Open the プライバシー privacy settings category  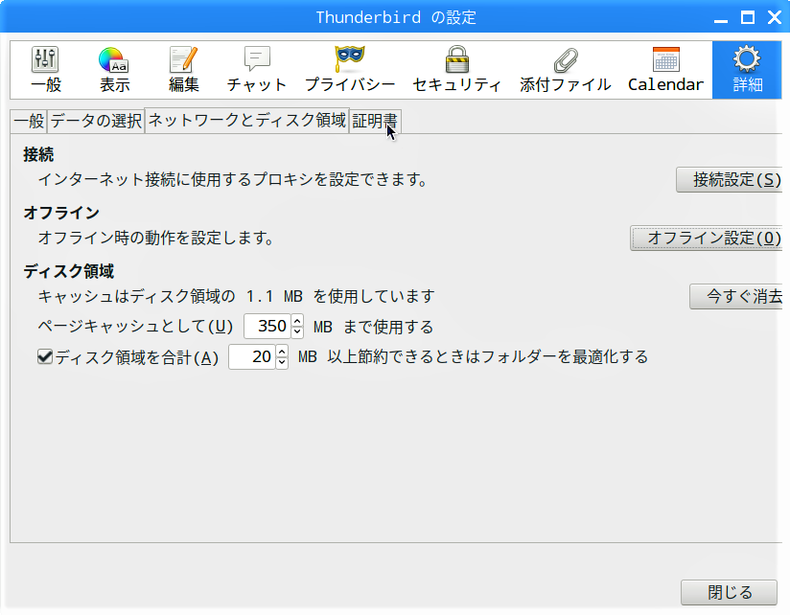tap(350, 70)
